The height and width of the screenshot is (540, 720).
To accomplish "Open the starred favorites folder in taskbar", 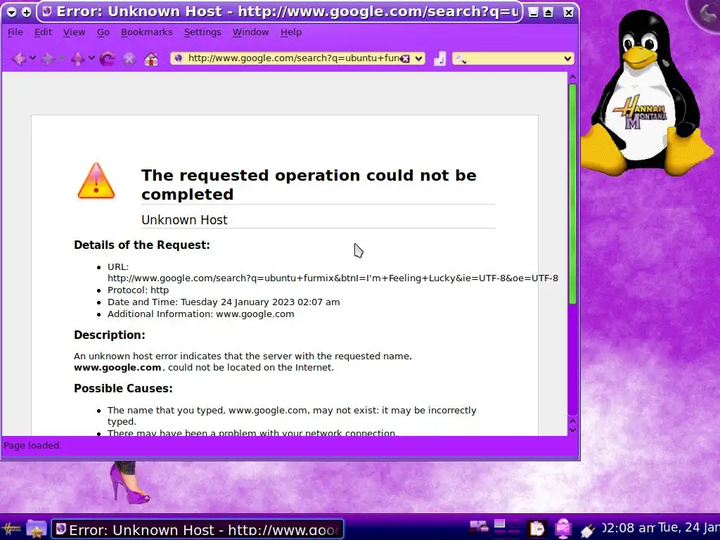I will [37, 529].
